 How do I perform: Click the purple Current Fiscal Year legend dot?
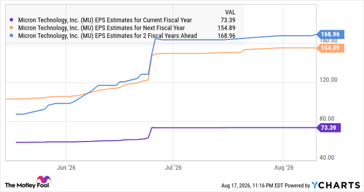click(x=11, y=20)
